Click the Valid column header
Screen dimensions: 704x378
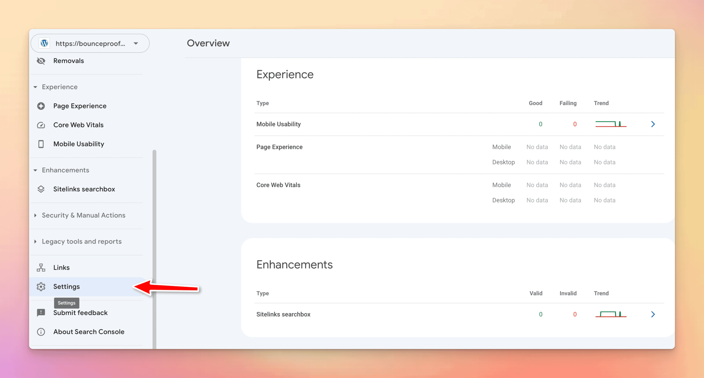(x=536, y=293)
